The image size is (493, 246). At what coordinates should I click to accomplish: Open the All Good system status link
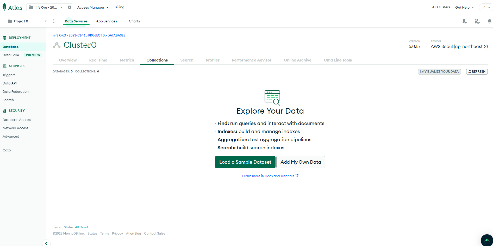(x=82, y=227)
